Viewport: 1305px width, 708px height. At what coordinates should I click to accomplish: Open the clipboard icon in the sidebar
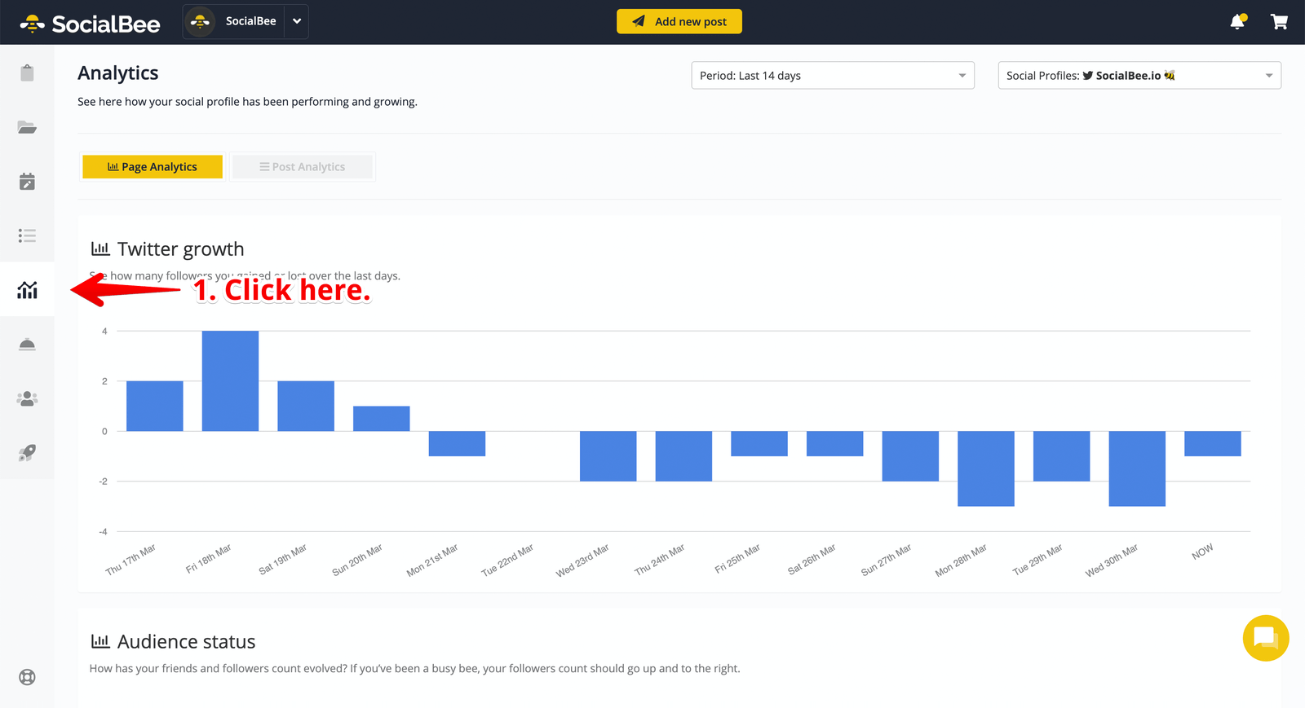(27, 73)
